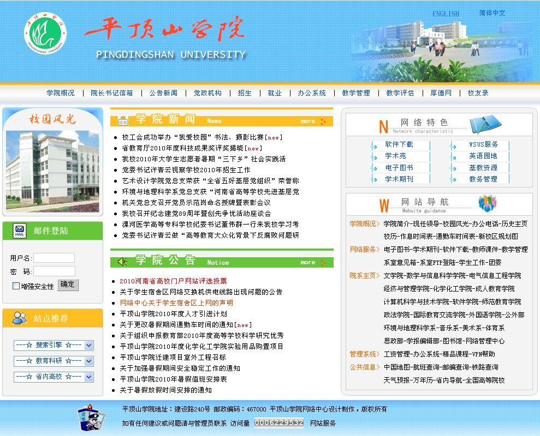Image resolution: width=540 pixels, height=436 pixels.
Task: Click the speaker icon beside 学院公告
Action: pyautogui.click(x=123, y=262)
